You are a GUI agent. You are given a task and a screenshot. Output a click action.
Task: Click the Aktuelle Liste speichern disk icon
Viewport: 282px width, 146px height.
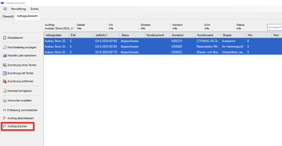5,55
